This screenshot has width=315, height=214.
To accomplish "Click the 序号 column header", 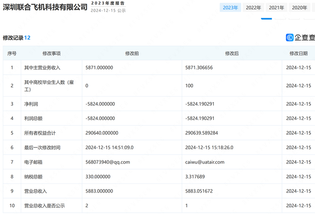I will click(12, 53).
